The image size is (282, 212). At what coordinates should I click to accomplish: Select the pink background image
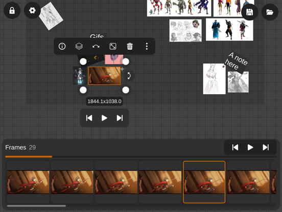coord(114,59)
